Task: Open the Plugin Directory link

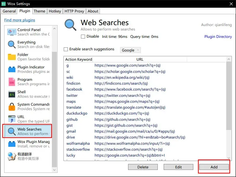Action: [x=218, y=36]
